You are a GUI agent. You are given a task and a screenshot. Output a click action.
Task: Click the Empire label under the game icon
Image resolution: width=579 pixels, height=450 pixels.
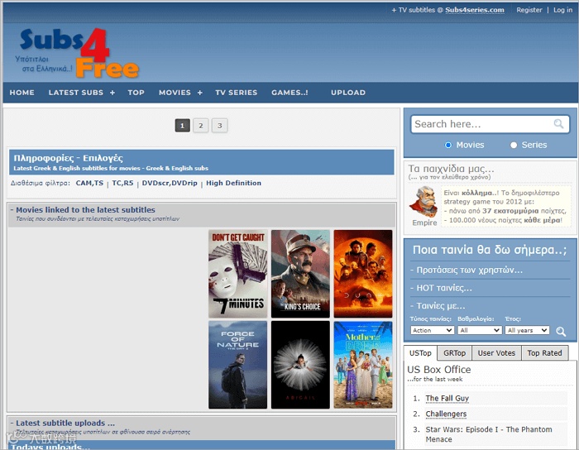click(x=424, y=223)
